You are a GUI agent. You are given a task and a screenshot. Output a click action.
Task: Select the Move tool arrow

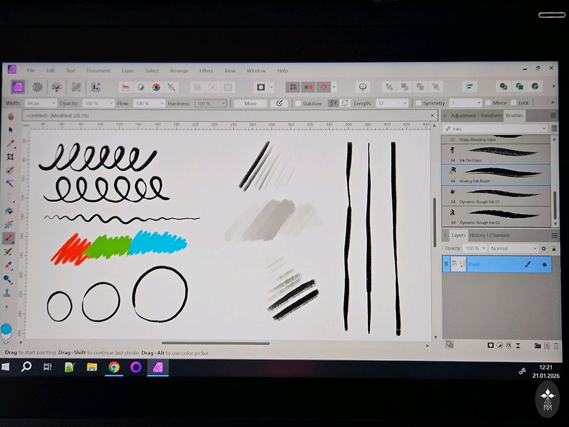coord(10,130)
